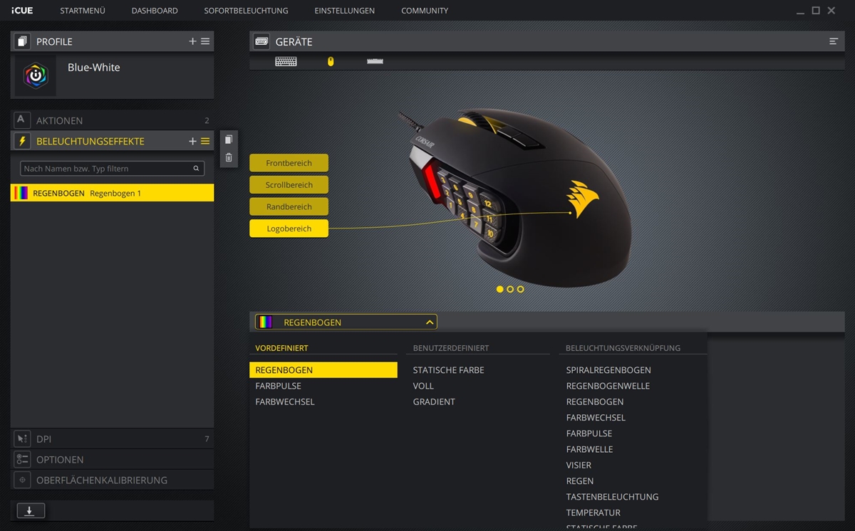855x531 pixels.
Task: Select Spiralregenbogen lighting link
Action: click(x=608, y=370)
